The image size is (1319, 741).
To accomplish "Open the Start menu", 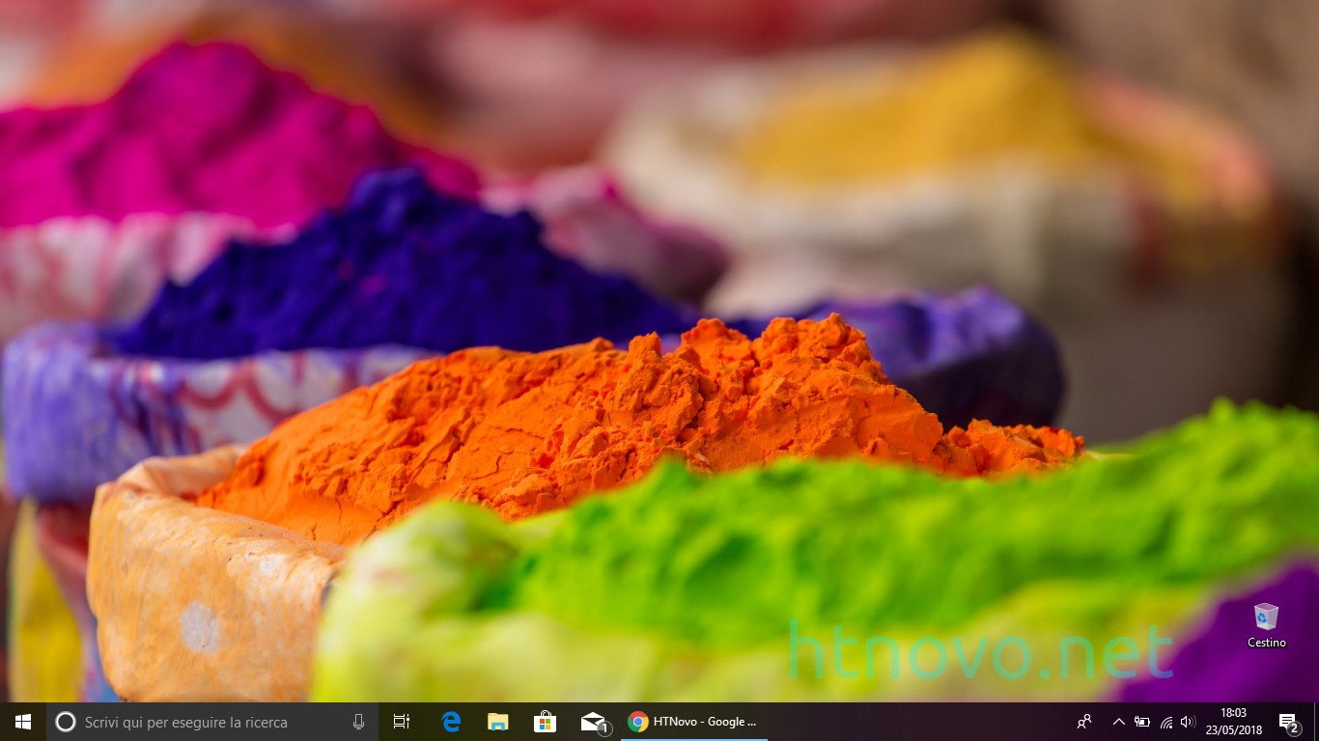I will click(20, 721).
